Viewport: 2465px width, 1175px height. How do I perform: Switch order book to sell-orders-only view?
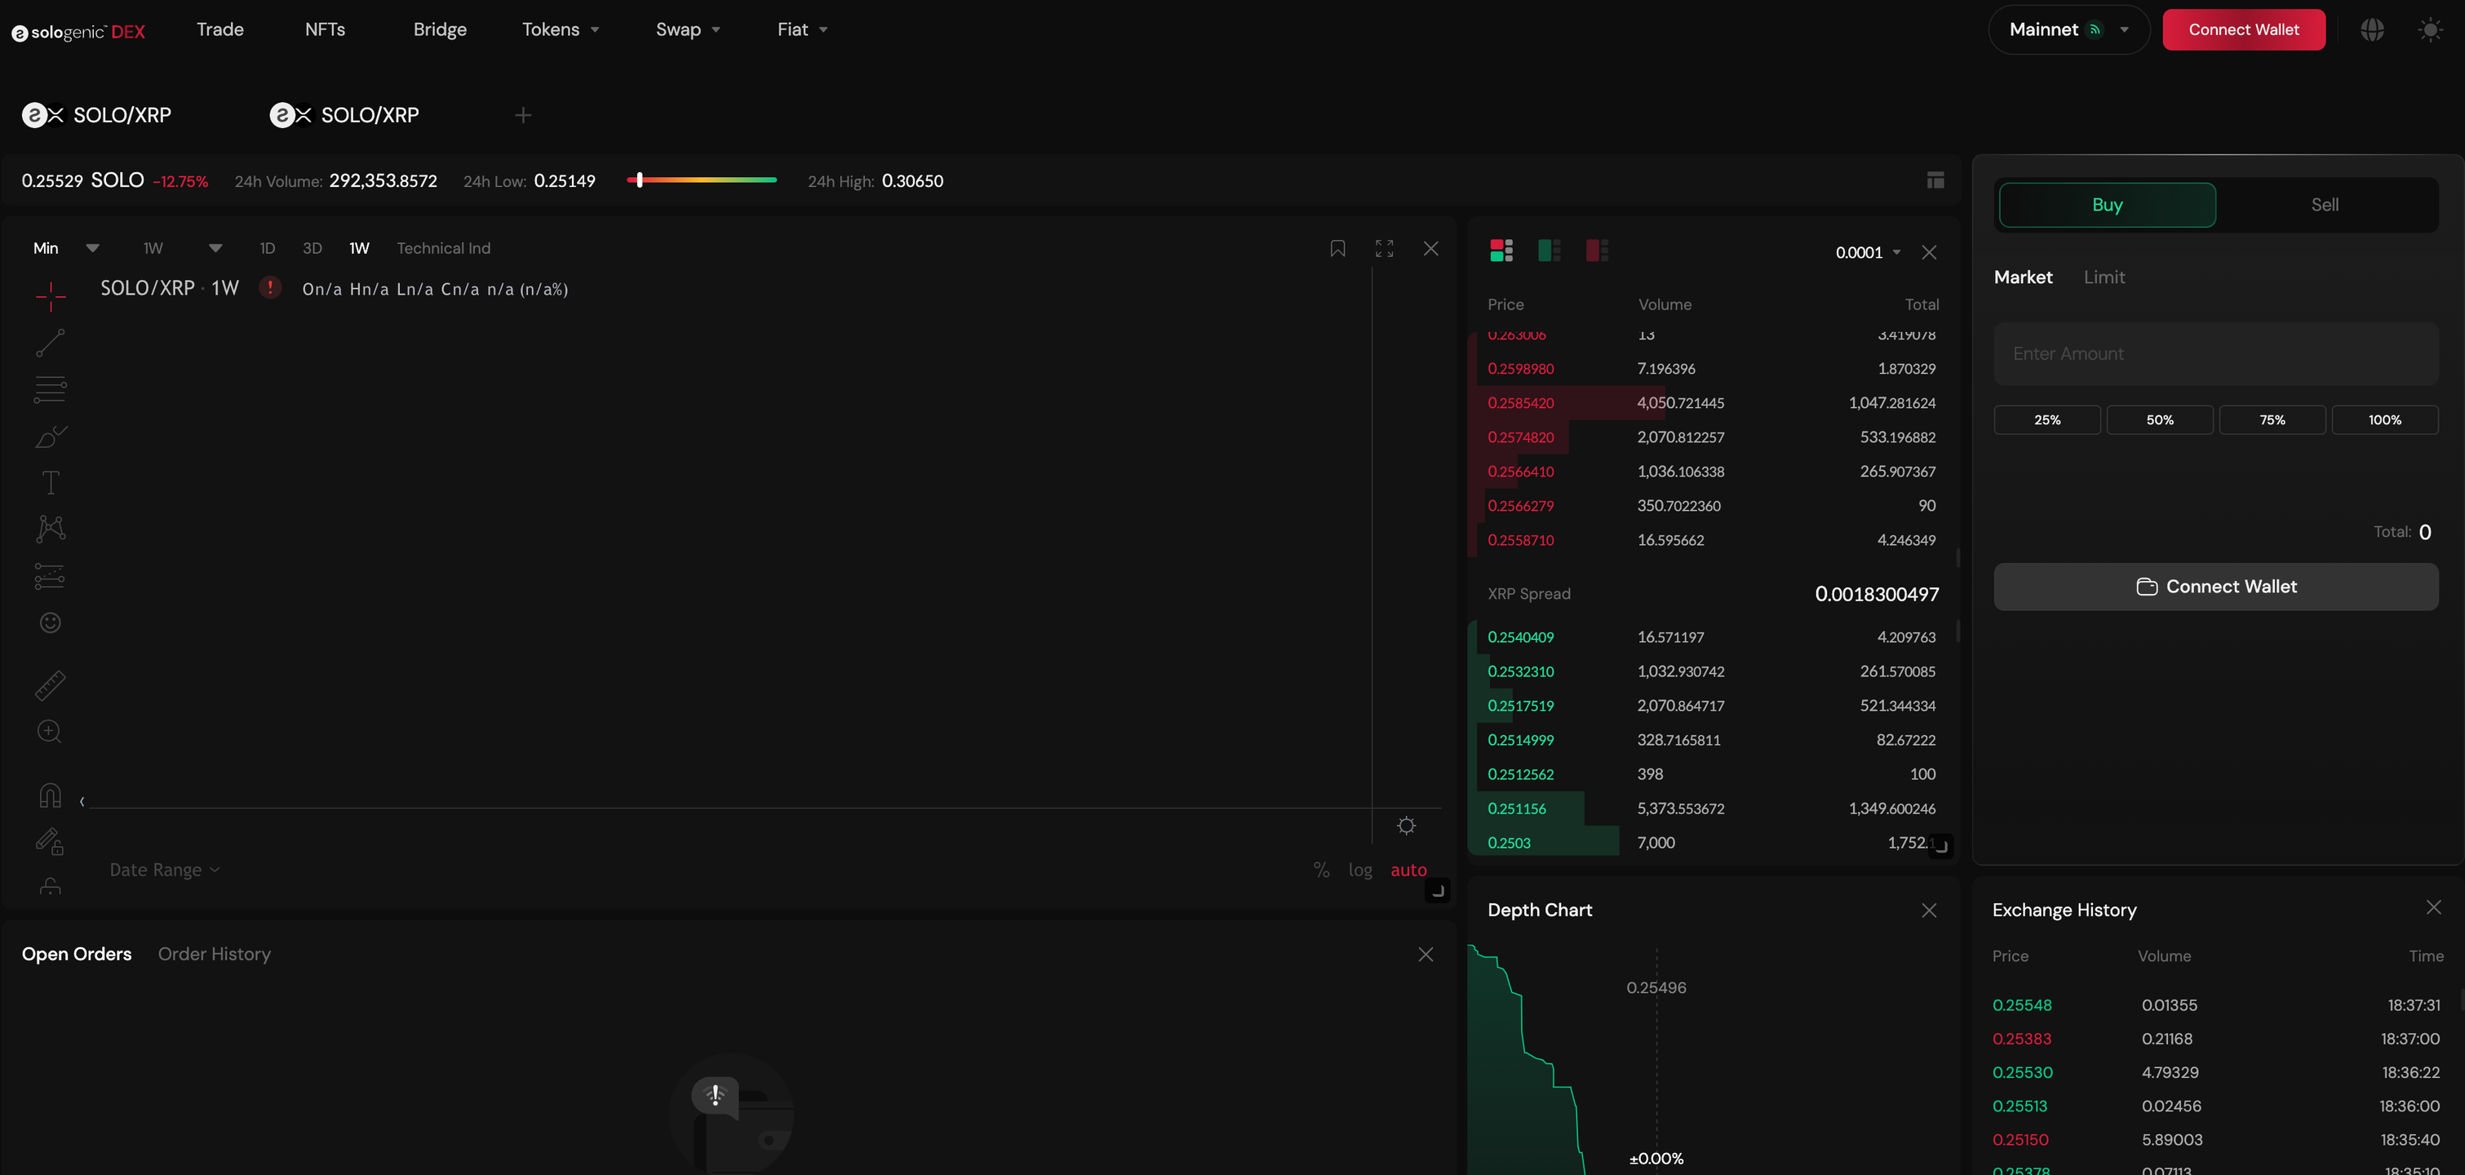click(1596, 250)
